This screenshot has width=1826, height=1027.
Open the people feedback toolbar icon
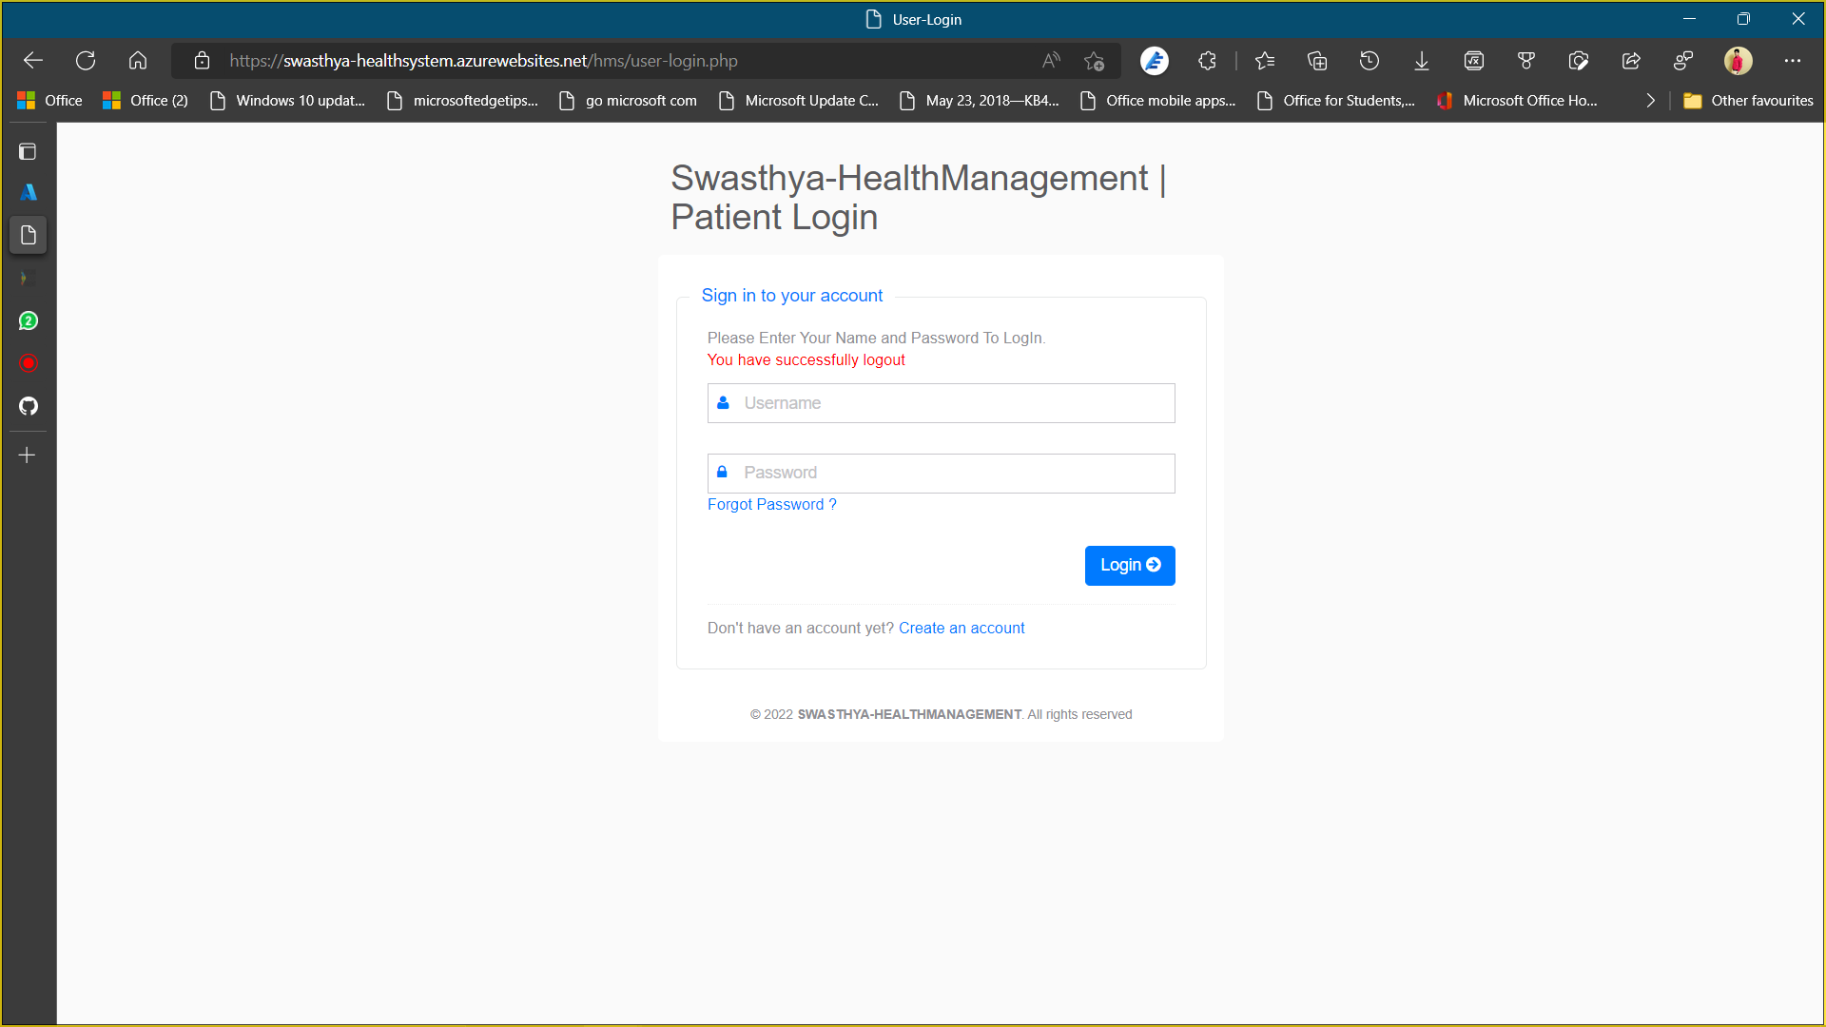tap(1683, 61)
